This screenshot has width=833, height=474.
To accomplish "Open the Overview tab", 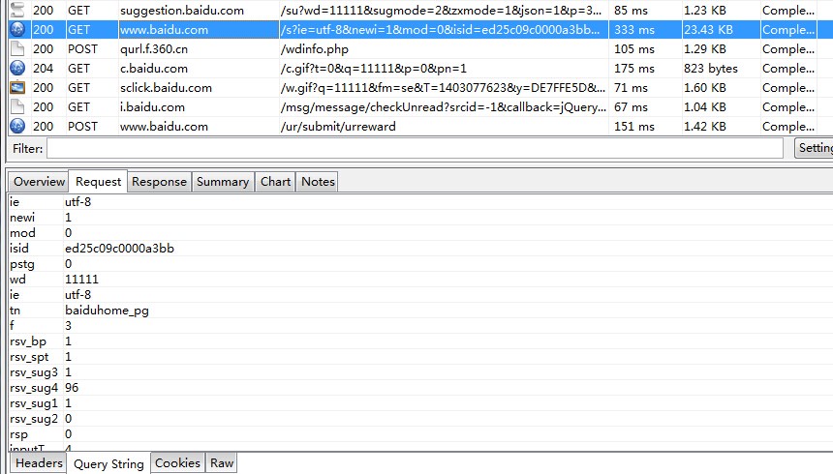I will [x=39, y=182].
